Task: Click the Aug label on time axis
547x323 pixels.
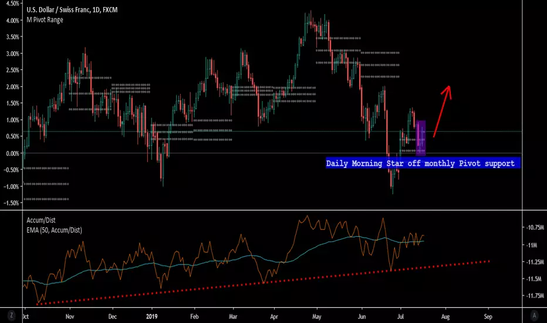Action: [445, 317]
